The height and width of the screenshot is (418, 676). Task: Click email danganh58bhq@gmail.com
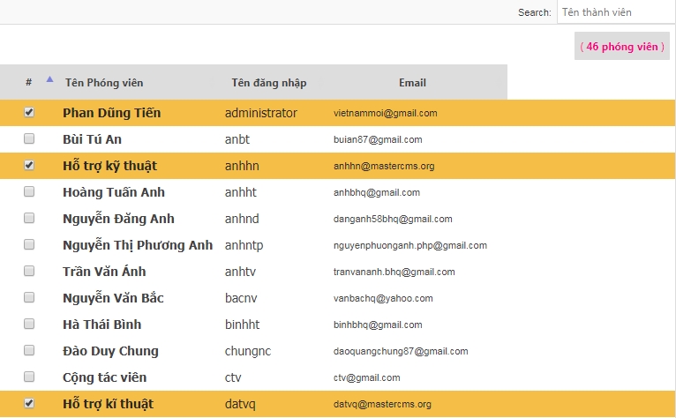click(x=393, y=219)
